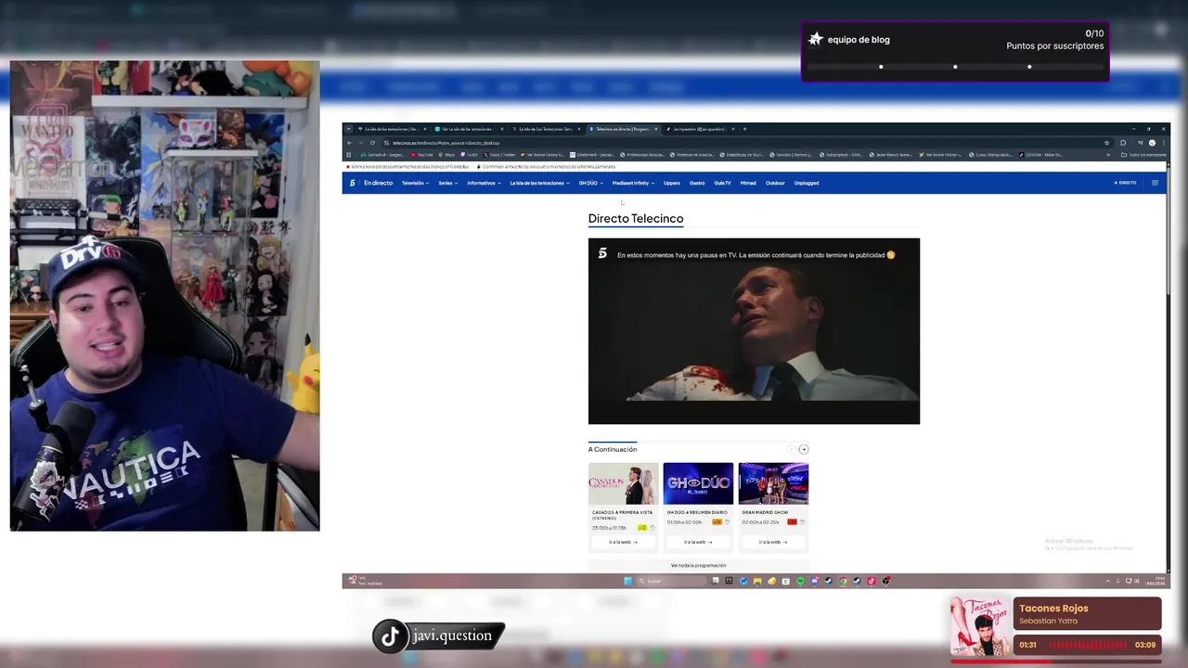1188x668 pixels.
Task: Bookmark page using the star icon
Action: 1106,143
